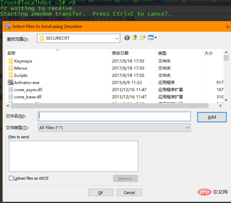This screenshot has height=203, width=231.
Task: Click the 917 size value
Action: coord(220,82)
